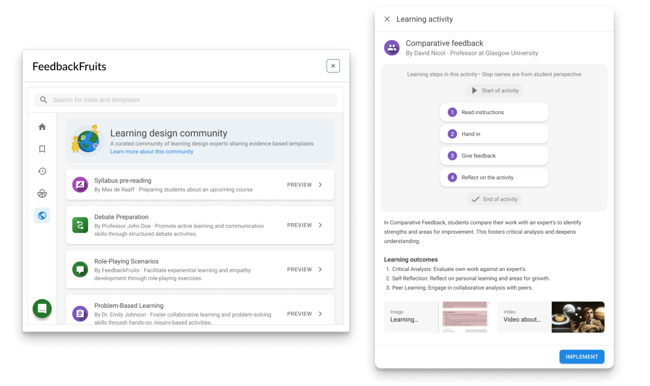Click the Comparative feedback heading

[444, 43]
